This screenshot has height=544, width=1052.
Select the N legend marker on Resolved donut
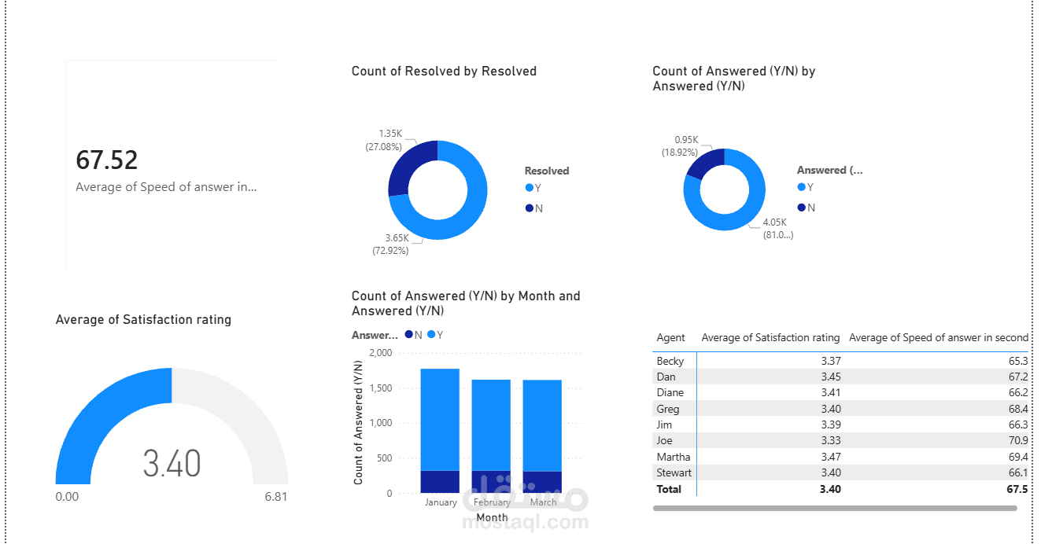coord(529,208)
